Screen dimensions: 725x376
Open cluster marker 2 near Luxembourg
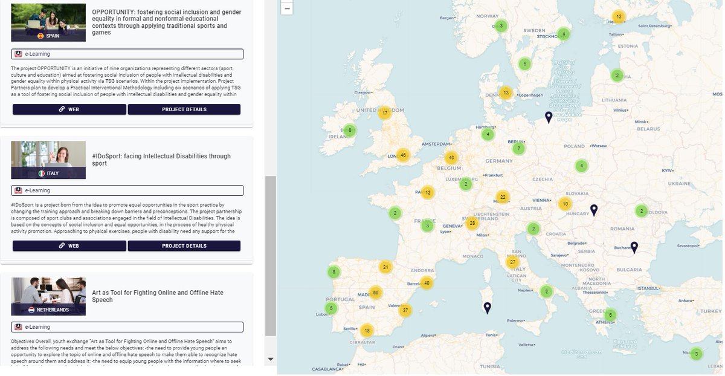pos(465,184)
